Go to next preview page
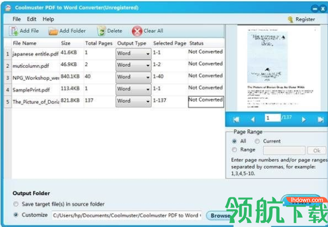This screenshot has height=227, width=328. 303,120
